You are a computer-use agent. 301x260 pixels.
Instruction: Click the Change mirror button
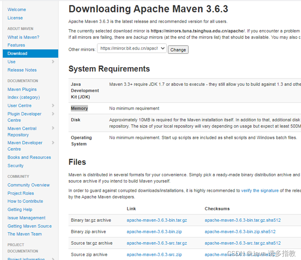coord(178,50)
